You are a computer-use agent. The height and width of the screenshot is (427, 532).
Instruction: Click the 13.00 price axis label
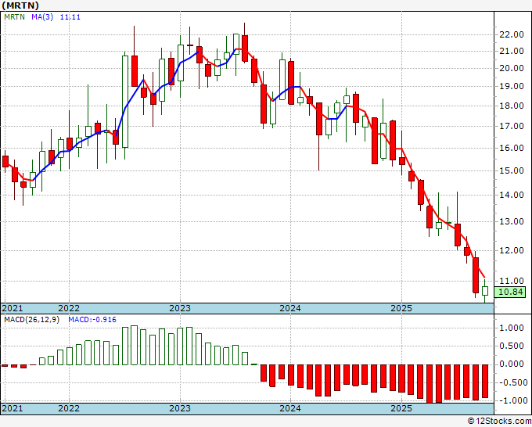tap(512, 221)
